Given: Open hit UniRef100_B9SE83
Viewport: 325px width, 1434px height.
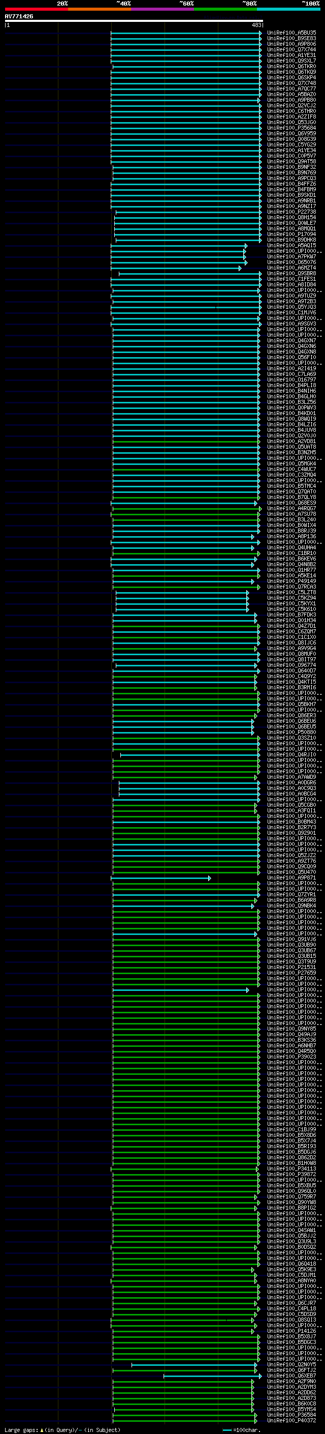Looking at the screenshot, I should pos(291,39).
